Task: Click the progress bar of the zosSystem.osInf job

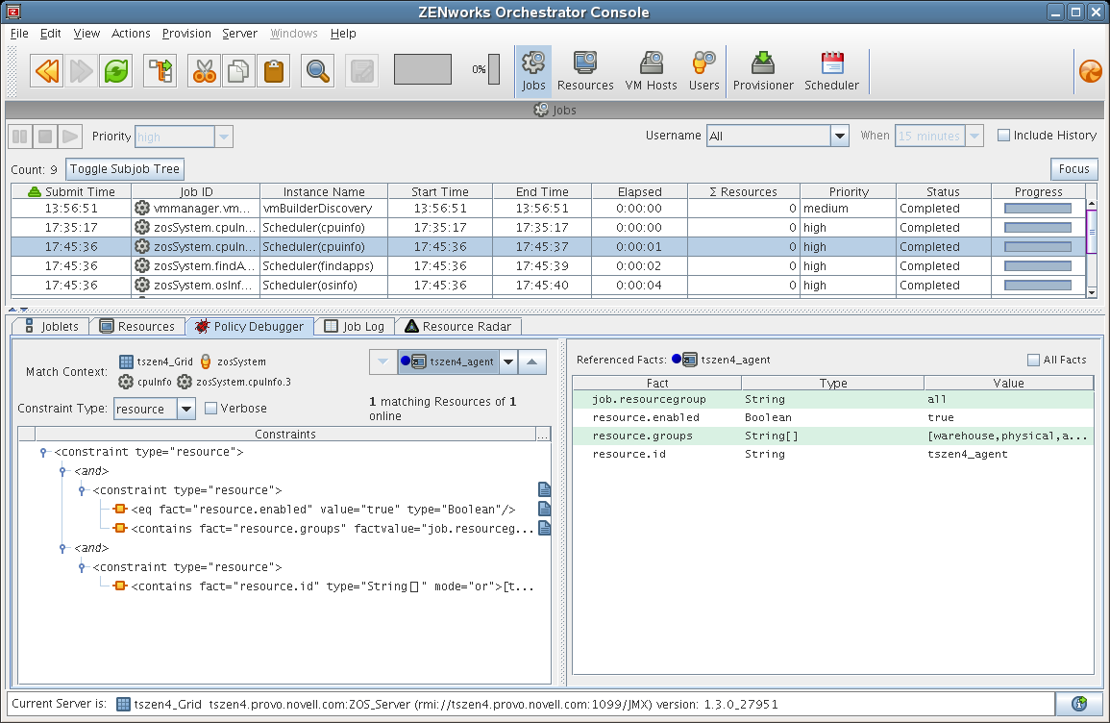Action: tap(1038, 285)
